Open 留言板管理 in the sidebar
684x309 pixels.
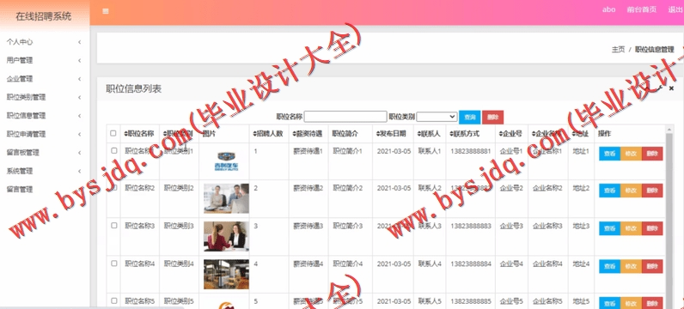coord(22,153)
